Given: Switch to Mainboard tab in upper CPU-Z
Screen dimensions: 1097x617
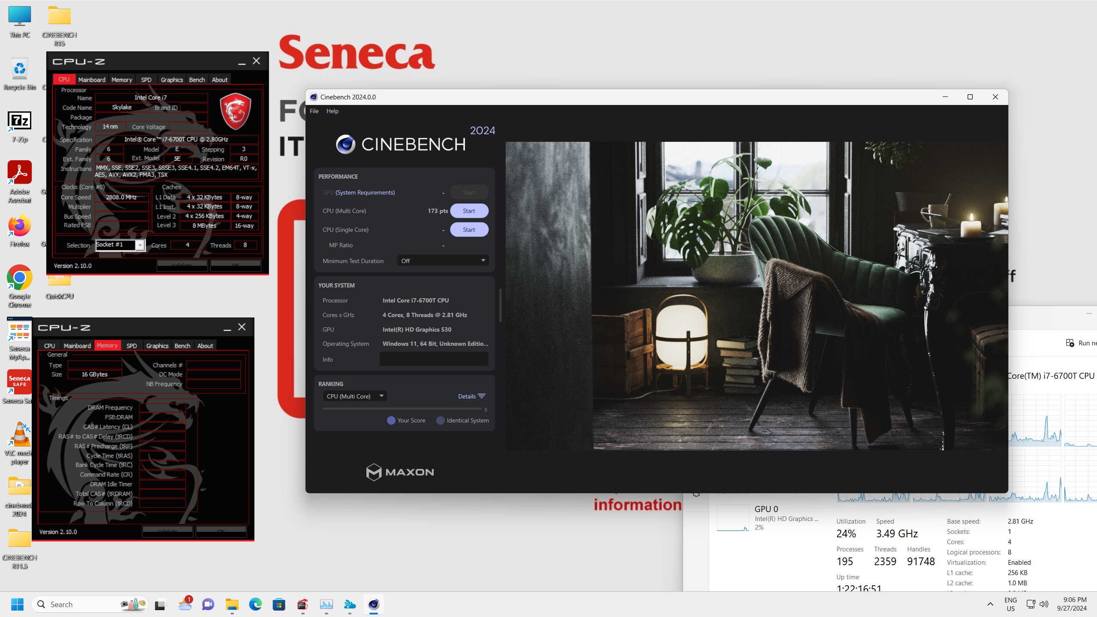Looking at the screenshot, I should point(92,80).
